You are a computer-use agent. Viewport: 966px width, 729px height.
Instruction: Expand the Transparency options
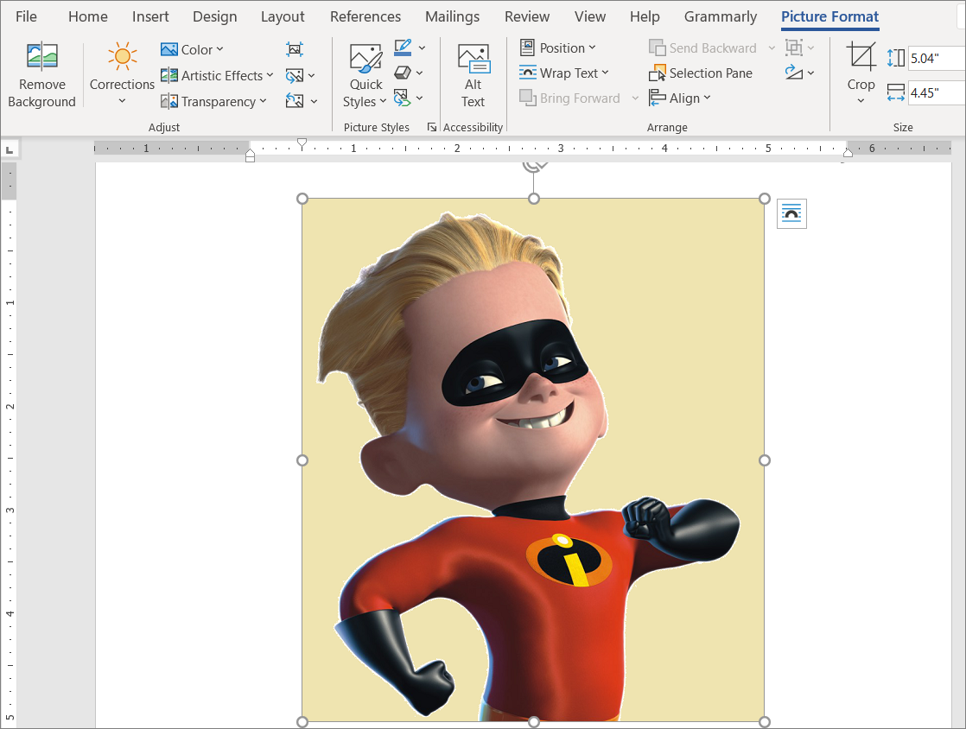pos(214,101)
